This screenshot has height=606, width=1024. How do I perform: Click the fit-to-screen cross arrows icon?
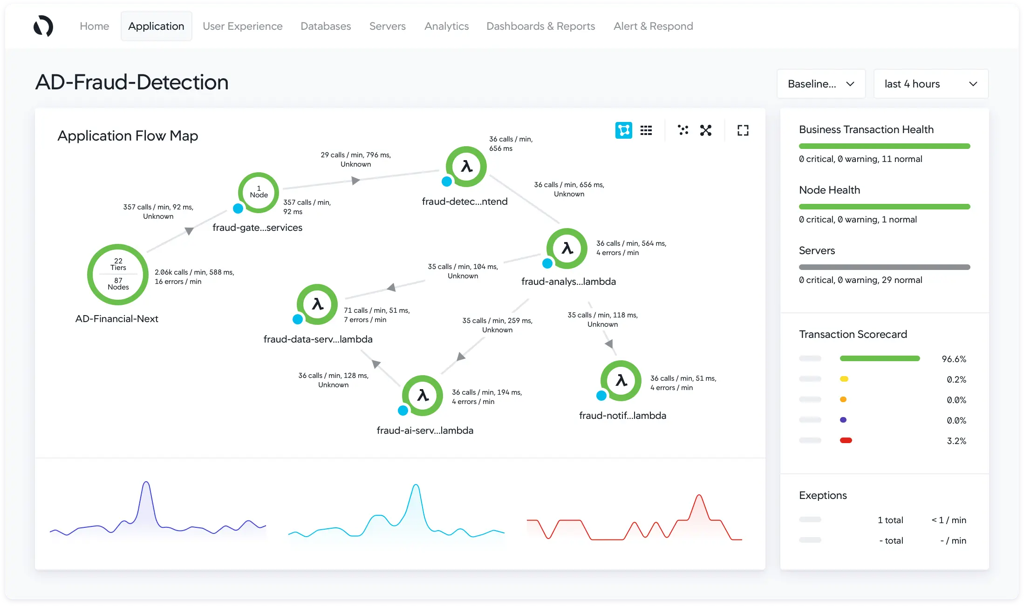tap(706, 130)
